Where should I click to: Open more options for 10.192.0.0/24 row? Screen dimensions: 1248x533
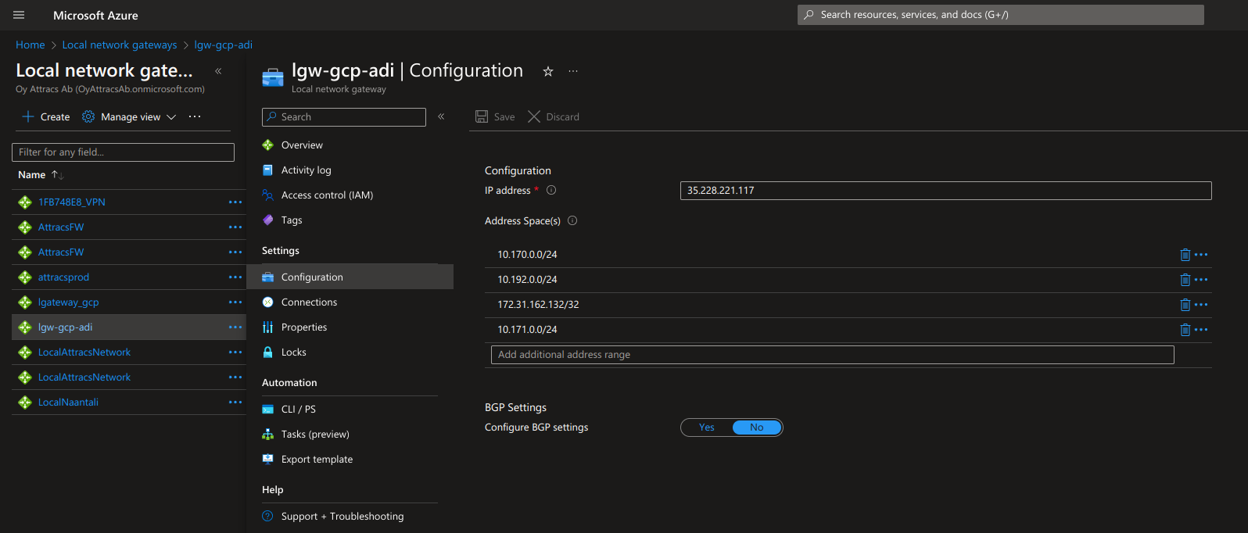[1201, 280]
